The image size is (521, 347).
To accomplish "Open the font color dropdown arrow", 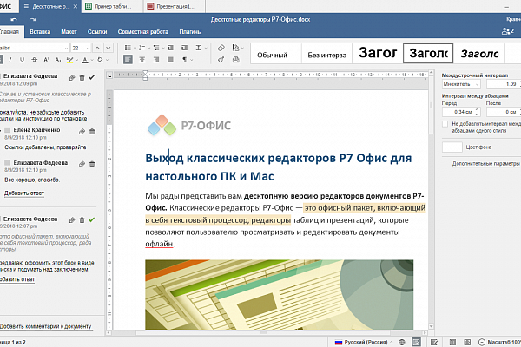I will pos(92,60).
